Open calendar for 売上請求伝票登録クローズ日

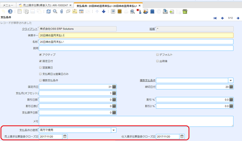pyautogui.click(x=65, y=136)
